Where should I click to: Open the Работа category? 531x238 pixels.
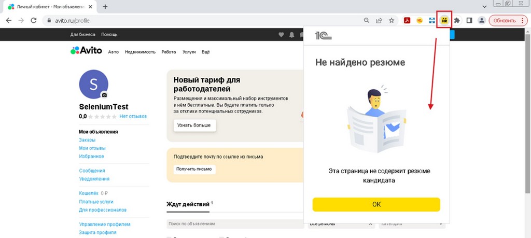(x=169, y=52)
